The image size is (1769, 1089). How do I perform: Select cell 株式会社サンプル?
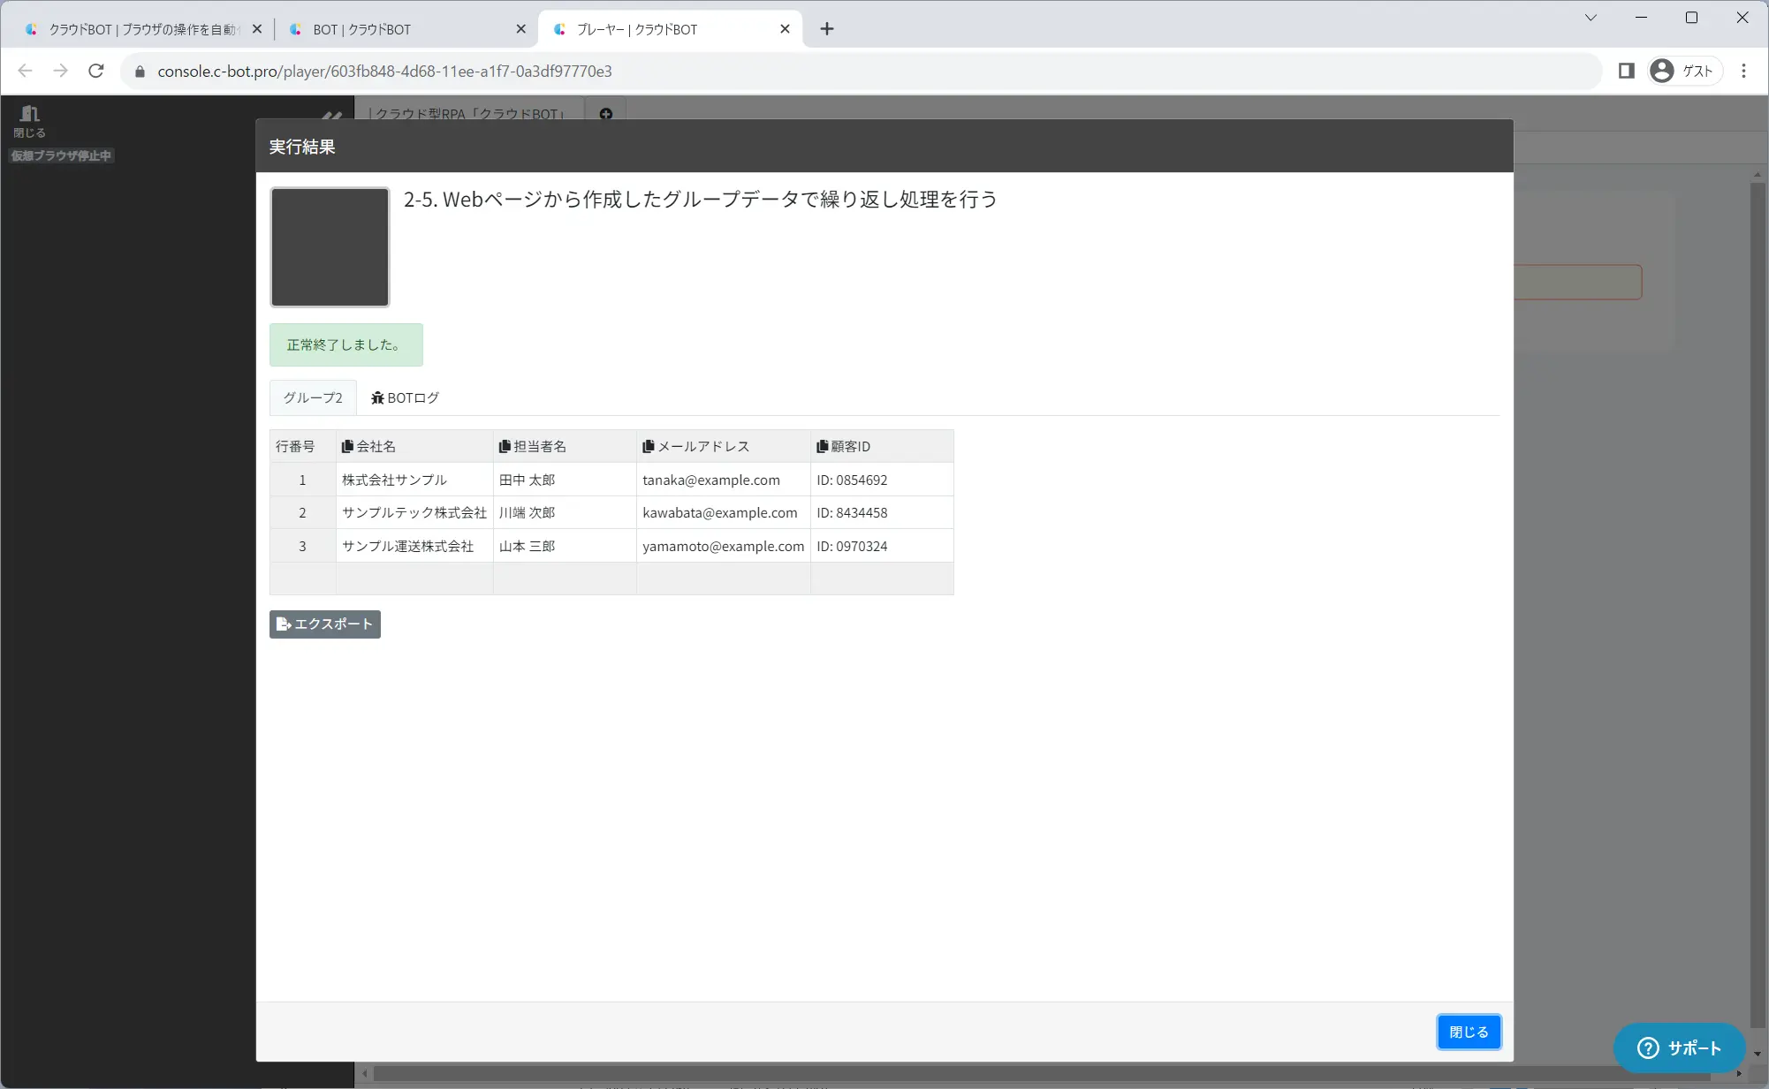pyautogui.click(x=414, y=480)
